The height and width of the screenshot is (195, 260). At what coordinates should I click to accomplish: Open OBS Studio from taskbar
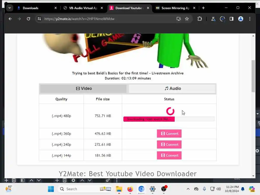pyautogui.click(x=164, y=189)
